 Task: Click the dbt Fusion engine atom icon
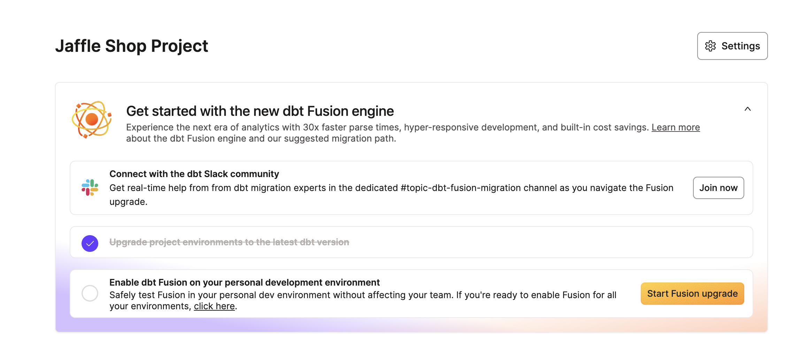point(91,120)
